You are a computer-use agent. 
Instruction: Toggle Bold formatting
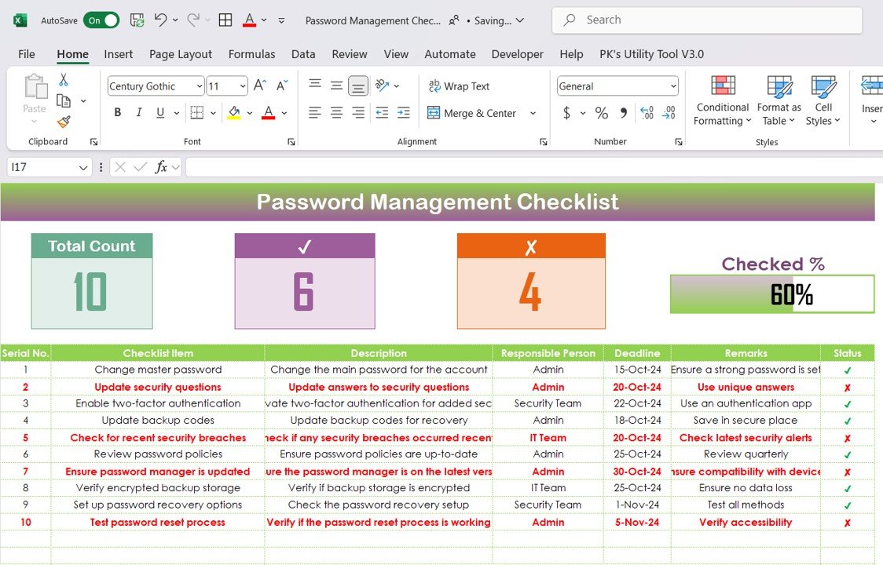click(x=118, y=112)
